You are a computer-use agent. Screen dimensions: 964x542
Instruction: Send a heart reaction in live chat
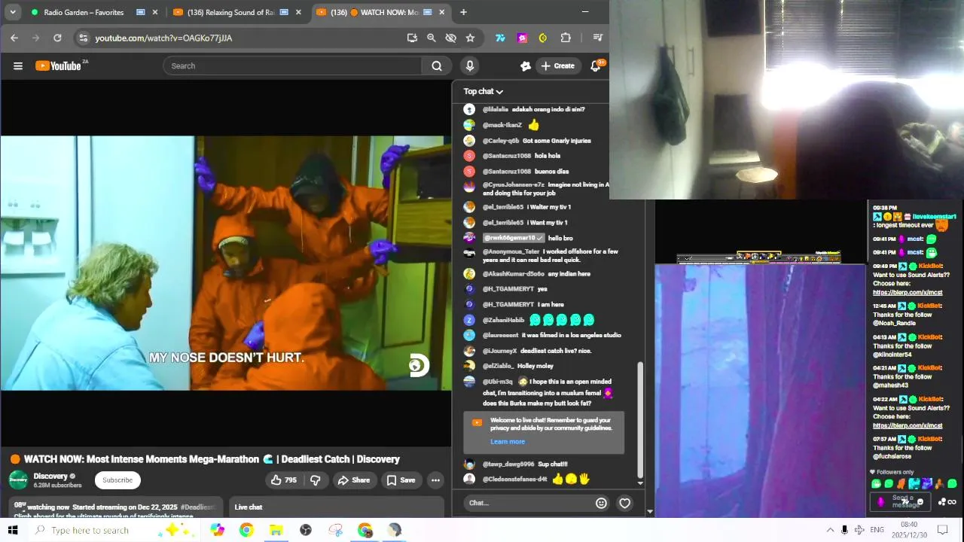click(x=624, y=503)
